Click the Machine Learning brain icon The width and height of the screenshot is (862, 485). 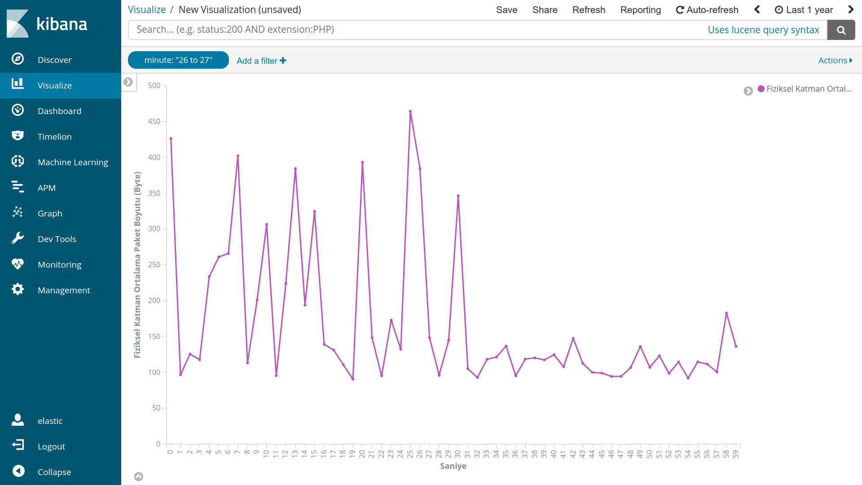point(18,162)
